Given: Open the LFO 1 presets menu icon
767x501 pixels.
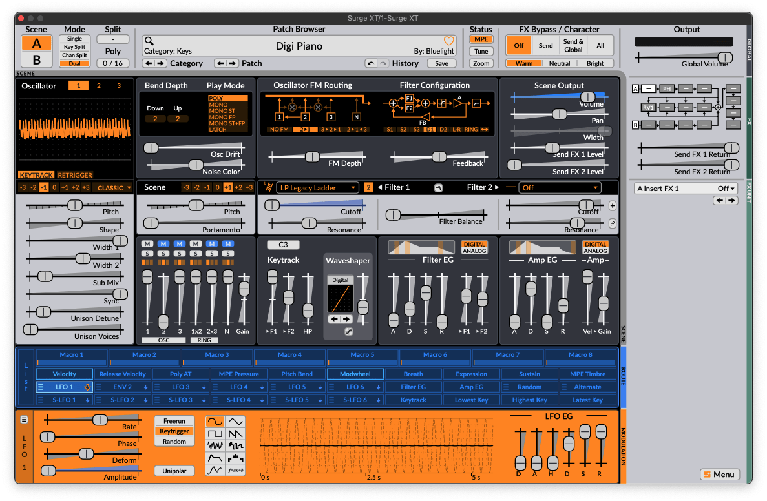Looking at the screenshot, I should point(24,420).
